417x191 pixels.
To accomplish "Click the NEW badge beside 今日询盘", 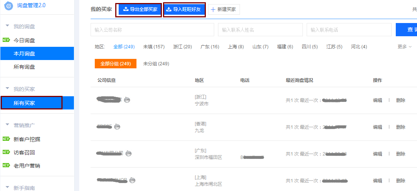I will point(6,40).
